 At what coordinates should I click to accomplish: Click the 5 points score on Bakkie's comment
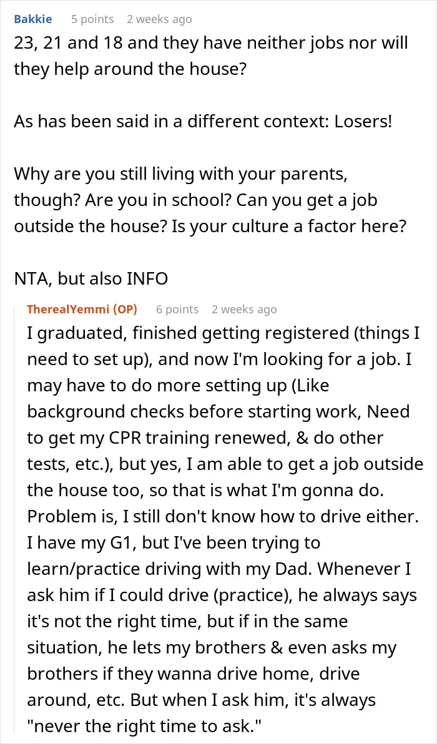pyautogui.click(x=92, y=19)
